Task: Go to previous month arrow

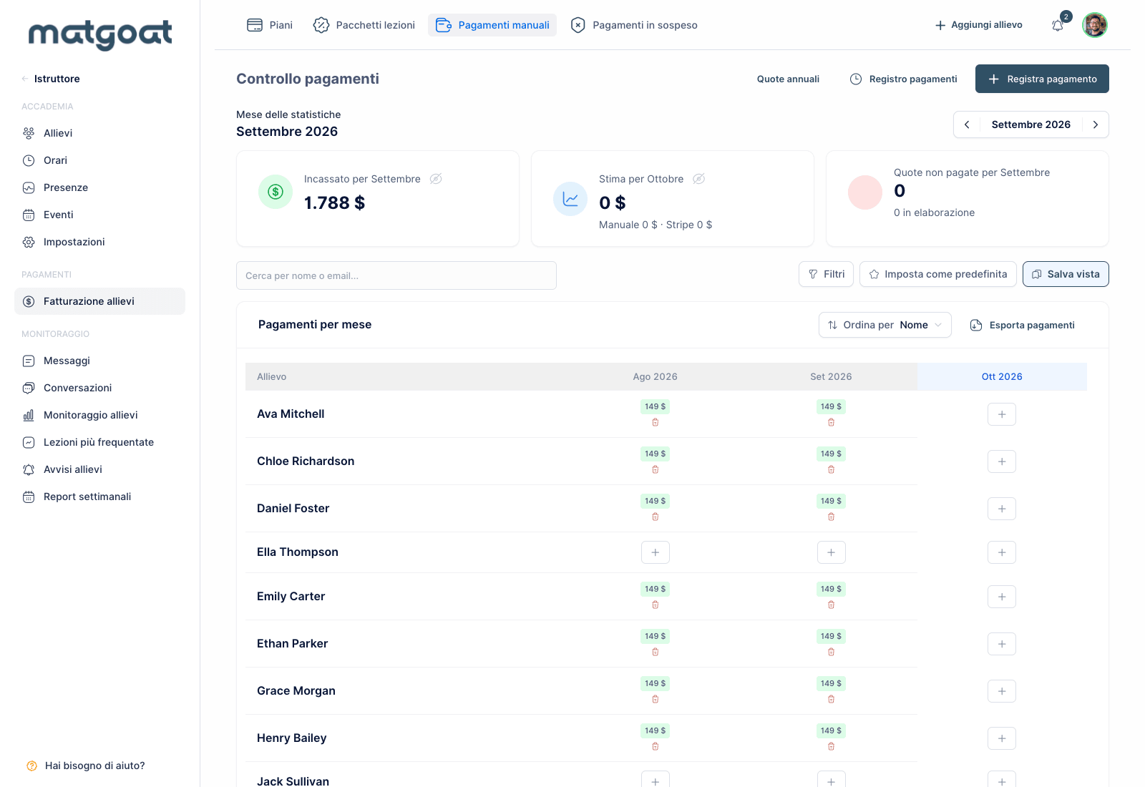Action: 967,124
